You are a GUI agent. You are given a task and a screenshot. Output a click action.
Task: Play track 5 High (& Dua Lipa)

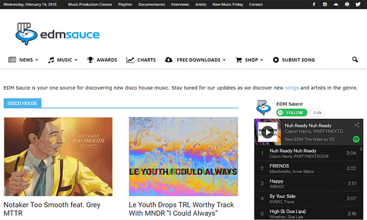pos(307,213)
